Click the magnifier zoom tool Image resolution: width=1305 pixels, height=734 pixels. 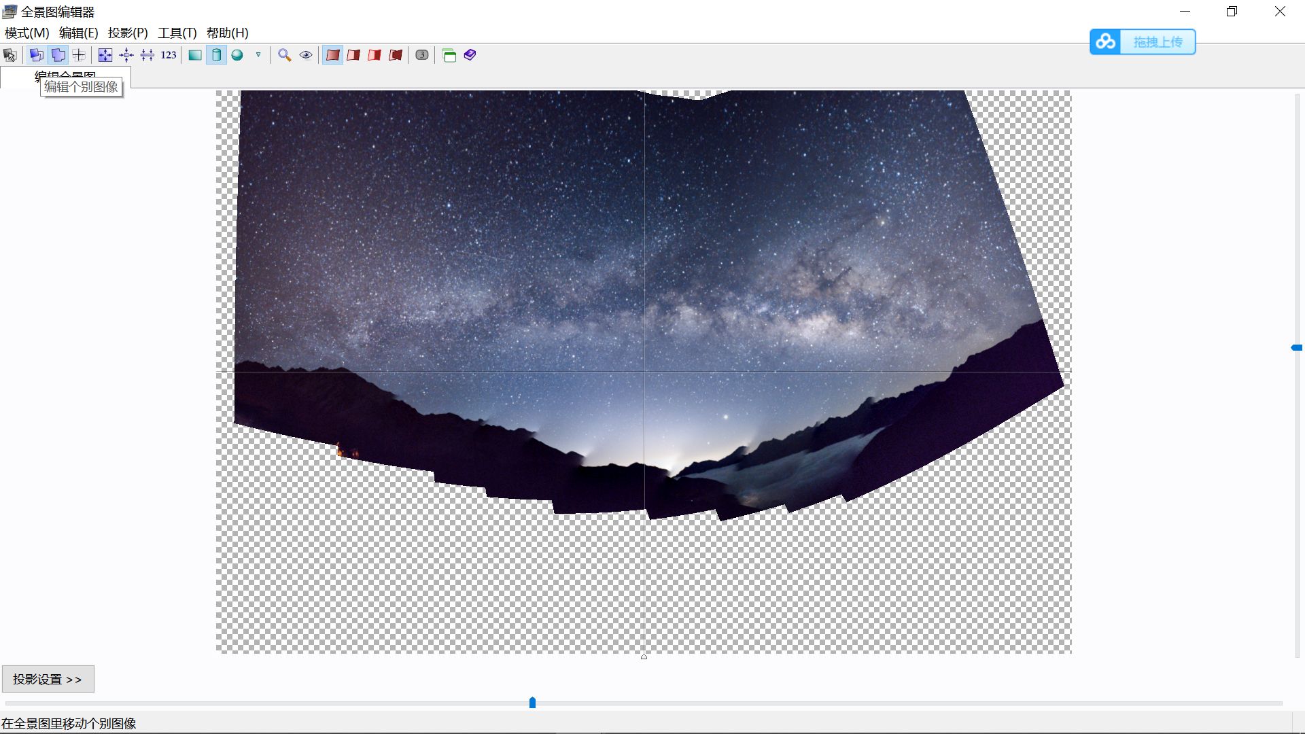285,55
